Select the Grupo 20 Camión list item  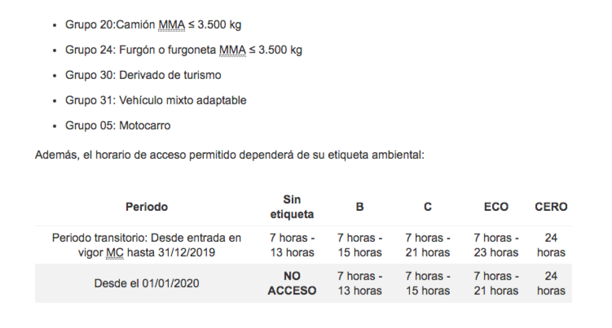click(153, 25)
